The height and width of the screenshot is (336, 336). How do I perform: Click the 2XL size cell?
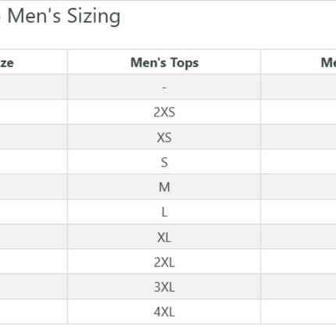(x=164, y=262)
